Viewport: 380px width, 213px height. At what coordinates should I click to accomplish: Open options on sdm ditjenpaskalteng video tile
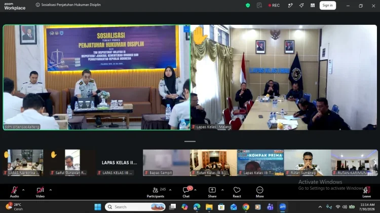coord(186,29)
